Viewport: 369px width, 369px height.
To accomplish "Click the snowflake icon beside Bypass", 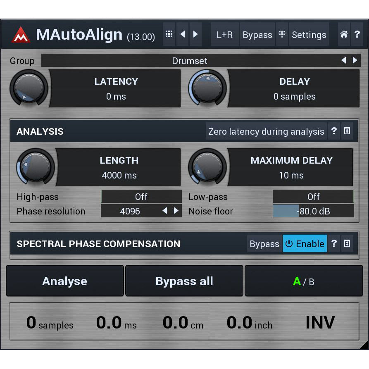I will point(282,35).
